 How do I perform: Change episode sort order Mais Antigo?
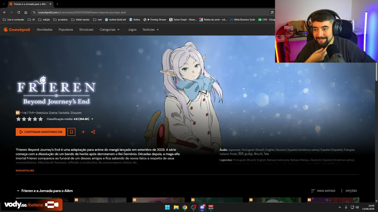click(323, 191)
